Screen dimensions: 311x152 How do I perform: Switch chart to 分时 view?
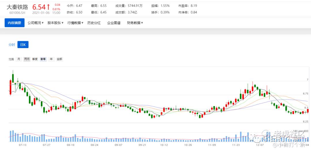tap(12, 45)
